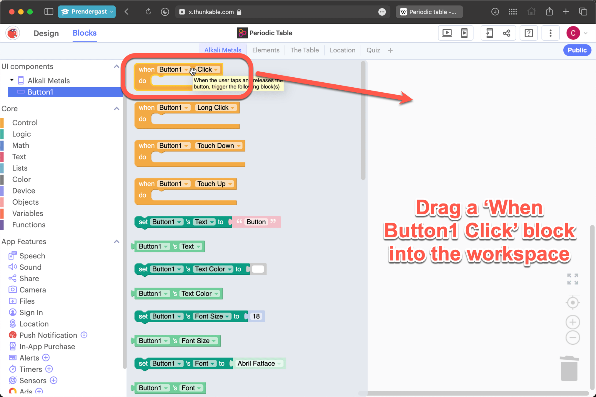Zoom in the workspace with the plus icon

click(x=572, y=322)
